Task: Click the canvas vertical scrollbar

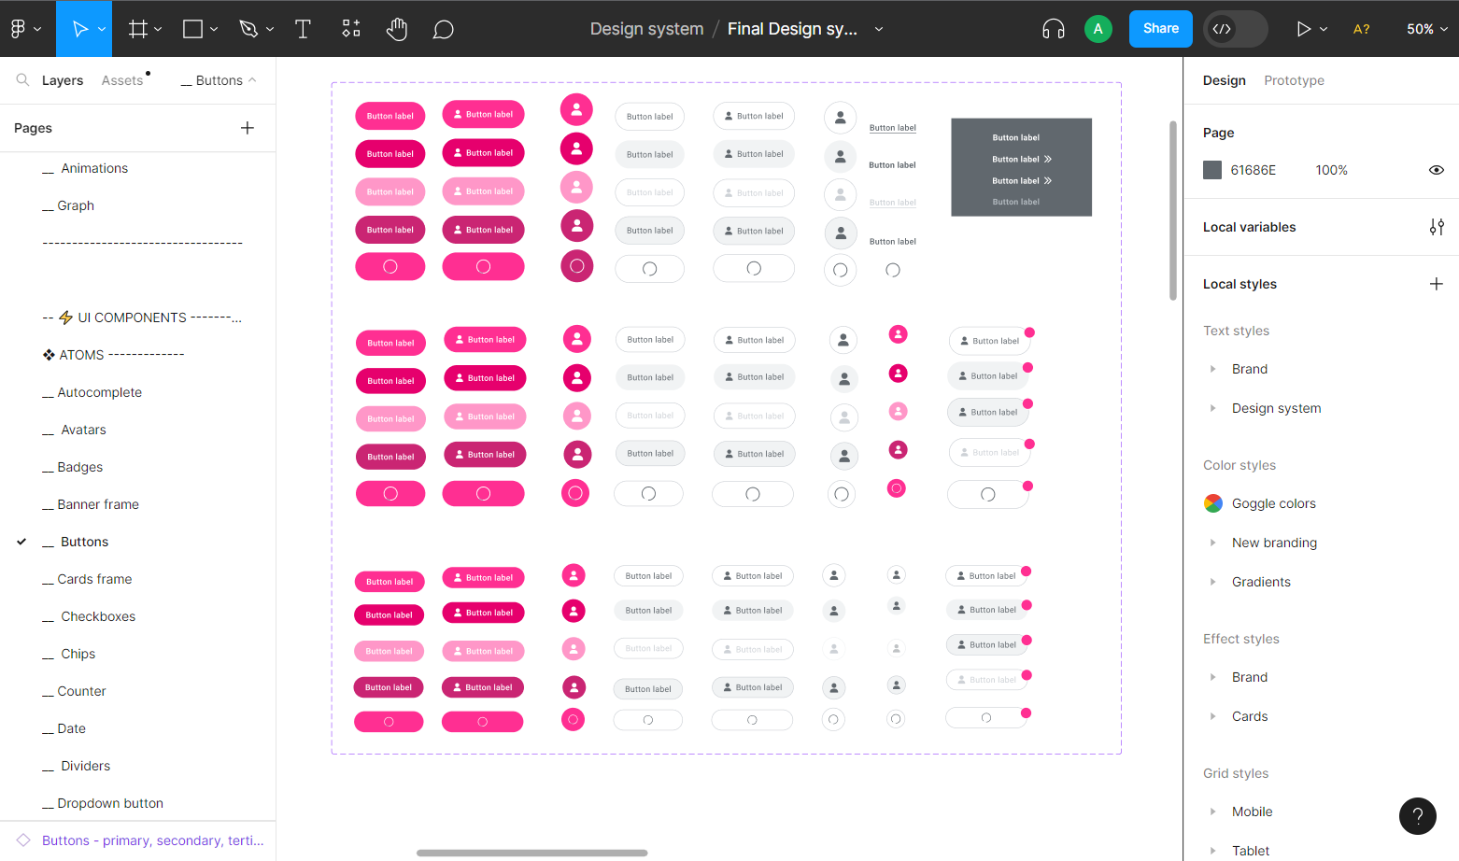Action: coord(1173,210)
